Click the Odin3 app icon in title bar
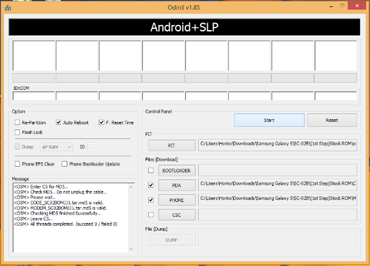Viewport: 370px width, 266px height. pos(8,7)
